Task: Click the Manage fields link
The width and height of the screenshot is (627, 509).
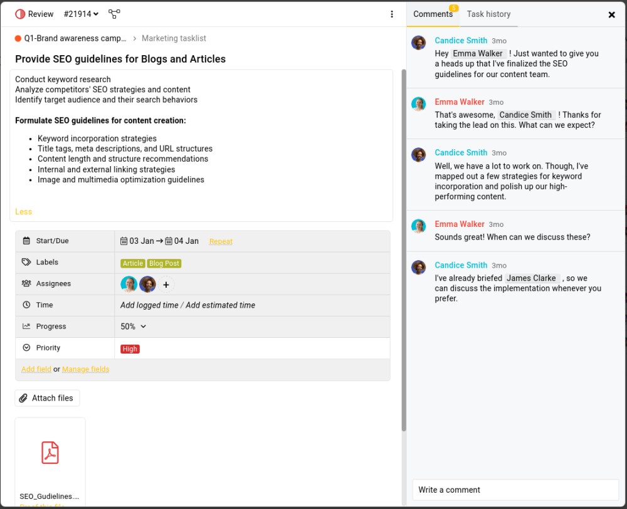Action: 85,369
